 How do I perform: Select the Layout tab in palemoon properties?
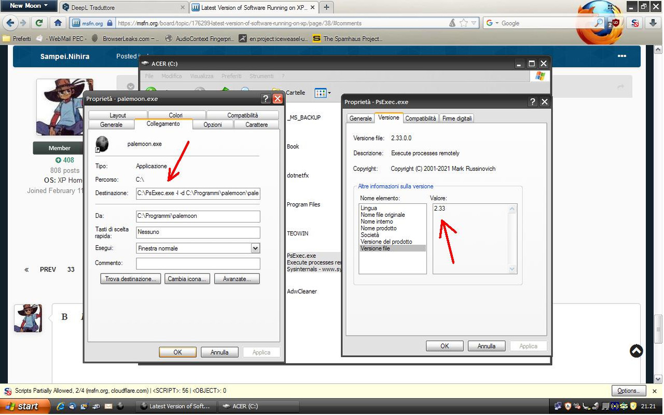coord(118,115)
